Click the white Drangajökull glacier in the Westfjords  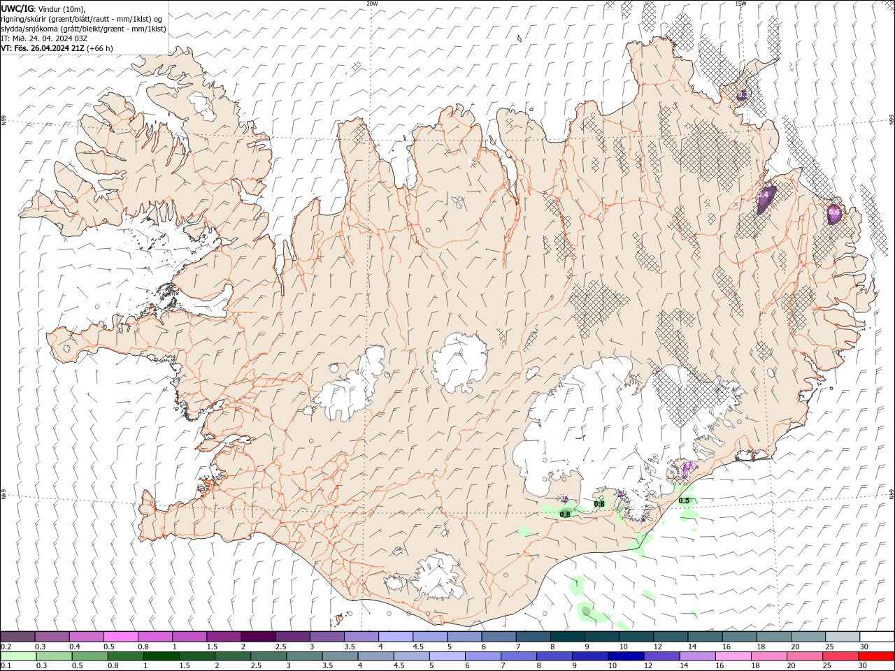(x=201, y=105)
